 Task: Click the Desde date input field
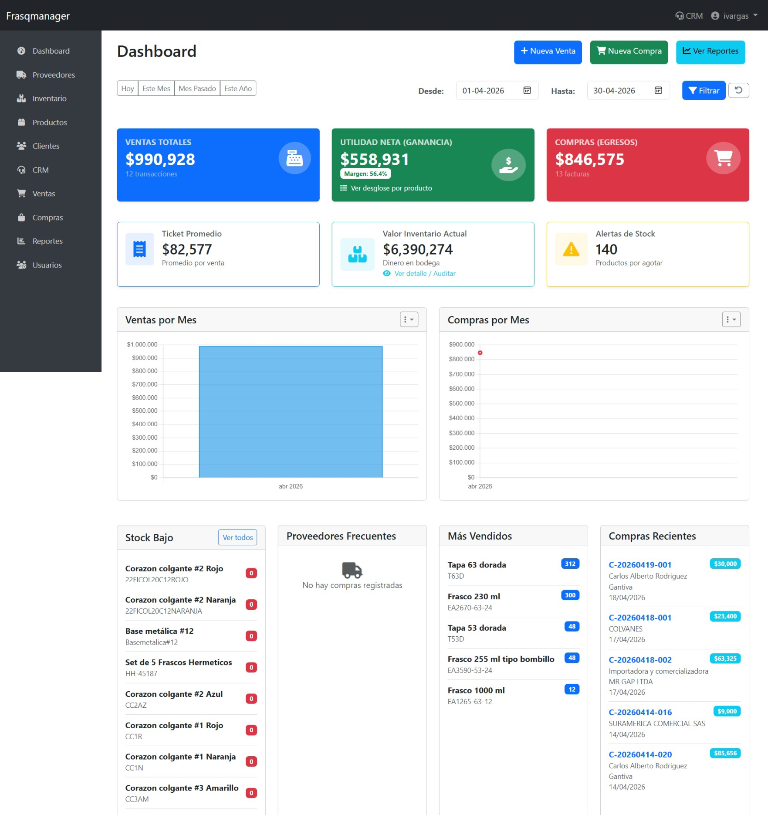click(497, 90)
